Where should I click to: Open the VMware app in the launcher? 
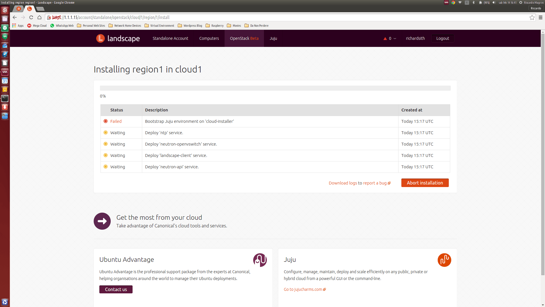coord(5,72)
